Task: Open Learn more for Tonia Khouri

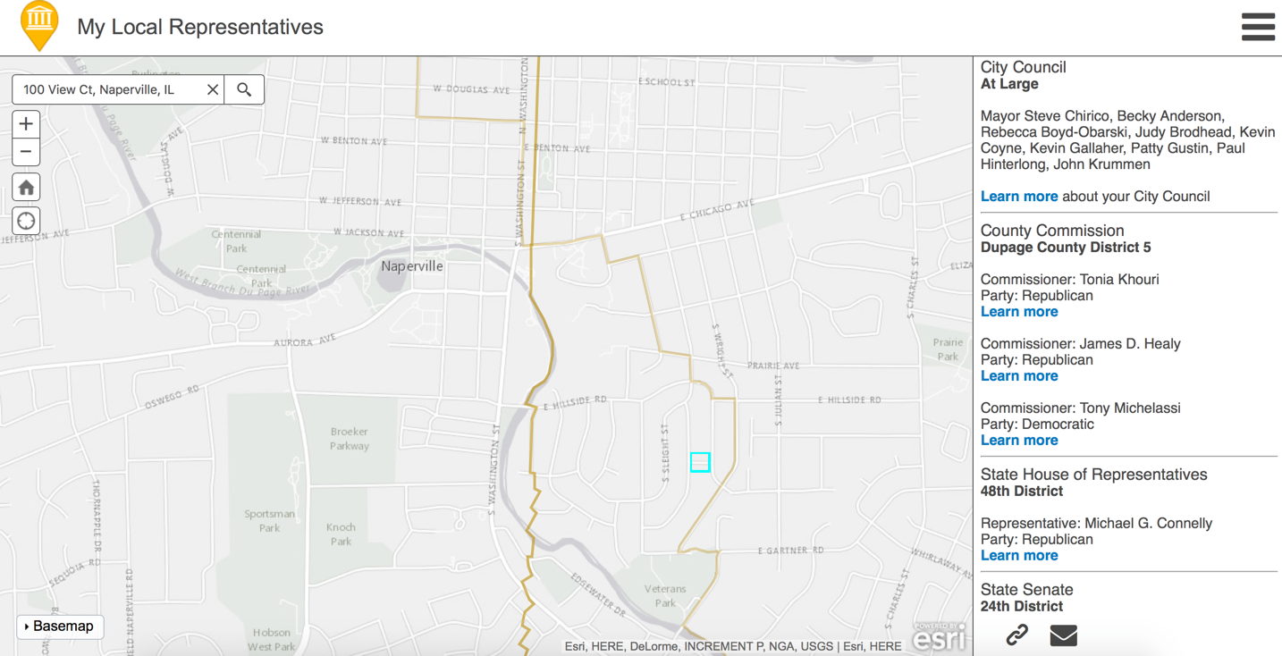Action: pos(1019,312)
